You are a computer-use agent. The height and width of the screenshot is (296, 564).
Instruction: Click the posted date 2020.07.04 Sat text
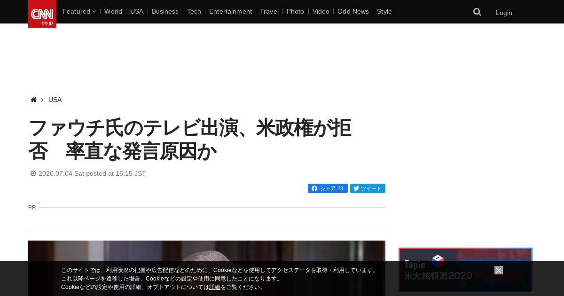pyautogui.click(x=92, y=173)
